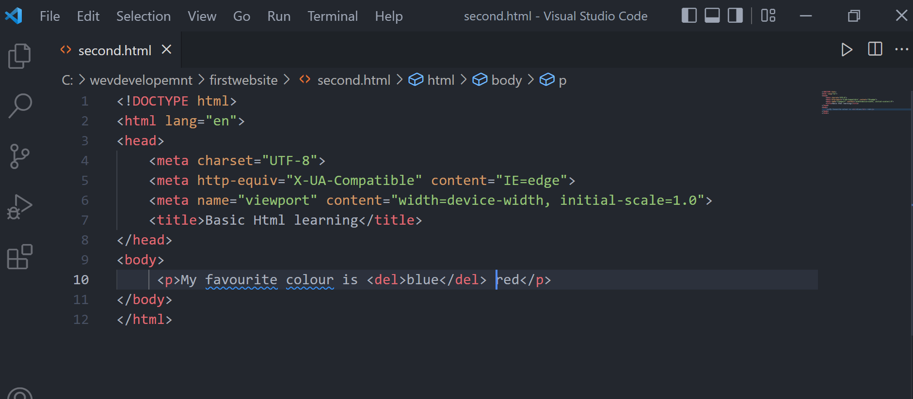Image resolution: width=913 pixels, height=399 pixels.
Task: Toggle the primary side bar
Action: tap(689, 15)
